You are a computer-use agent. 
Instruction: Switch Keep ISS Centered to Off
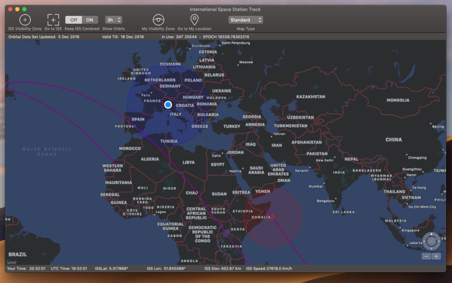pos(74,20)
